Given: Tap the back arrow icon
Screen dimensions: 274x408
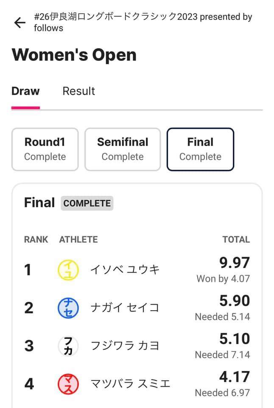Looking at the screenshot, I should pos(20,23).
